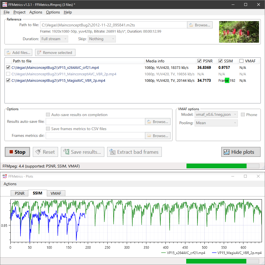The height and width of the screenshot is (265, 265).
Task: Click the reference video thumbnail
Action: (x=239, y=32)
